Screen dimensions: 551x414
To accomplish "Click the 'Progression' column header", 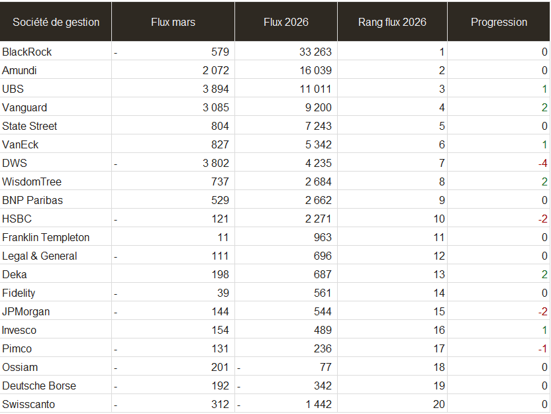I will point(499,22).
